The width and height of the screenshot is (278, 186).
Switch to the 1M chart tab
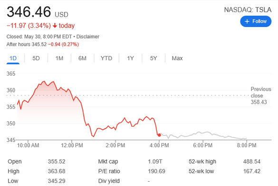point(59,58)
